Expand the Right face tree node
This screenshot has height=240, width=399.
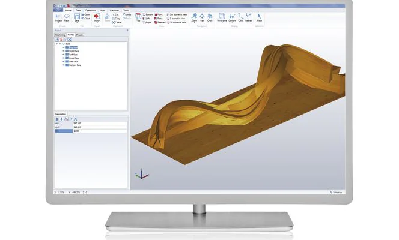tap(62, 50)
